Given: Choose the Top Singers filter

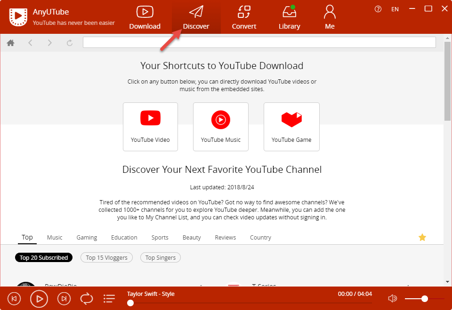Looking at the screenshot, I should click(x=161, y=258).
